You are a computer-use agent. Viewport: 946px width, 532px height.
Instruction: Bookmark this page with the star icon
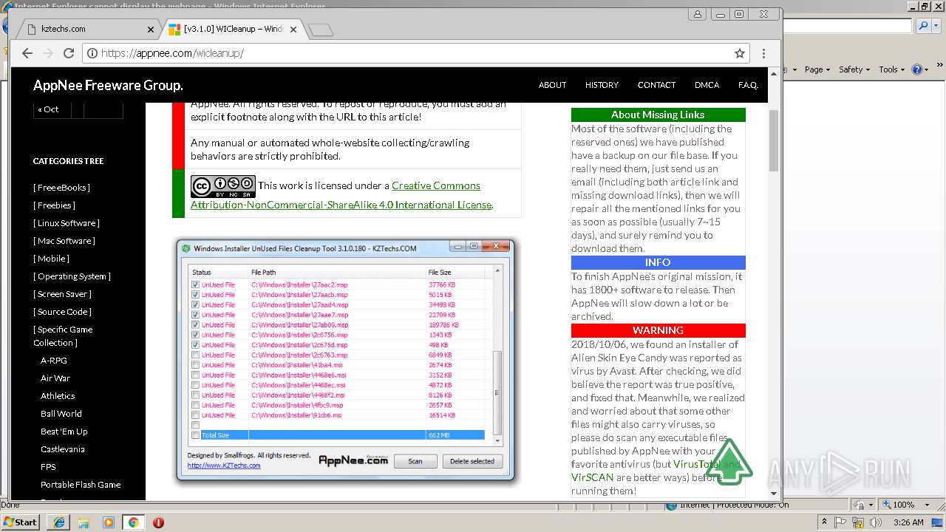tap(739, 53)
